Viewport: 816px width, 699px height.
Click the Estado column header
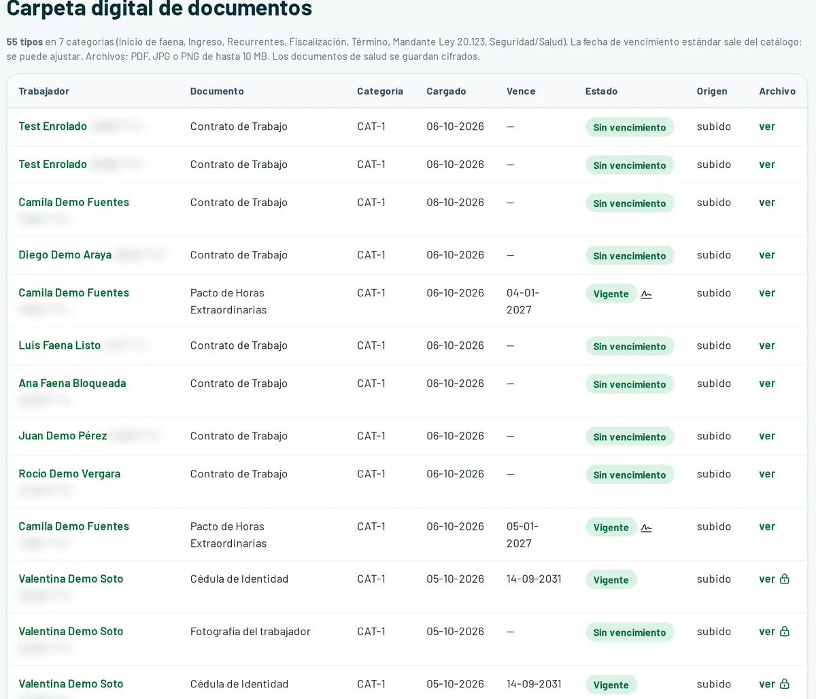pos(601,91)
